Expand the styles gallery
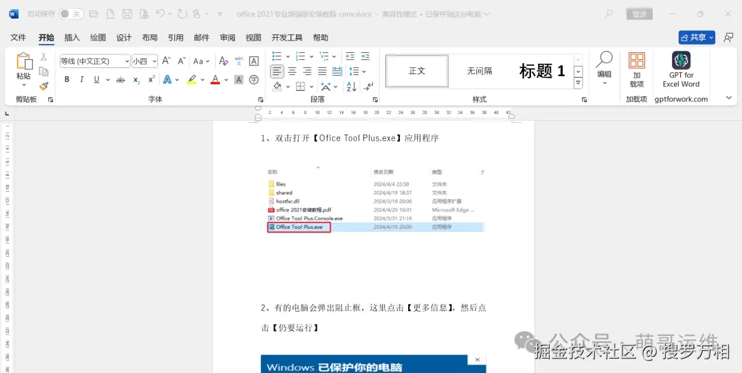The height and width of the screenshot is (373, 742). (578, 83)
